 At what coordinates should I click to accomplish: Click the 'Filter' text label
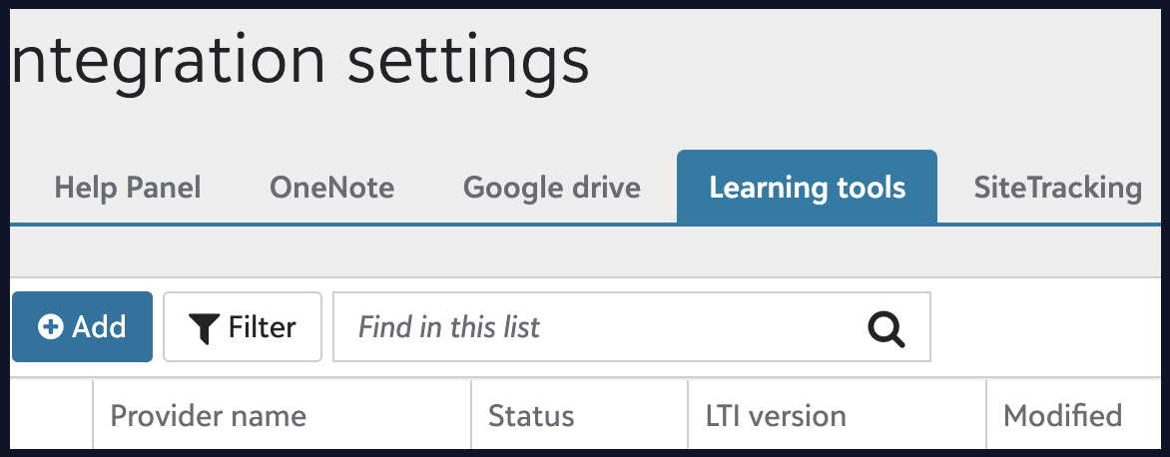click(x=262, y=327)
